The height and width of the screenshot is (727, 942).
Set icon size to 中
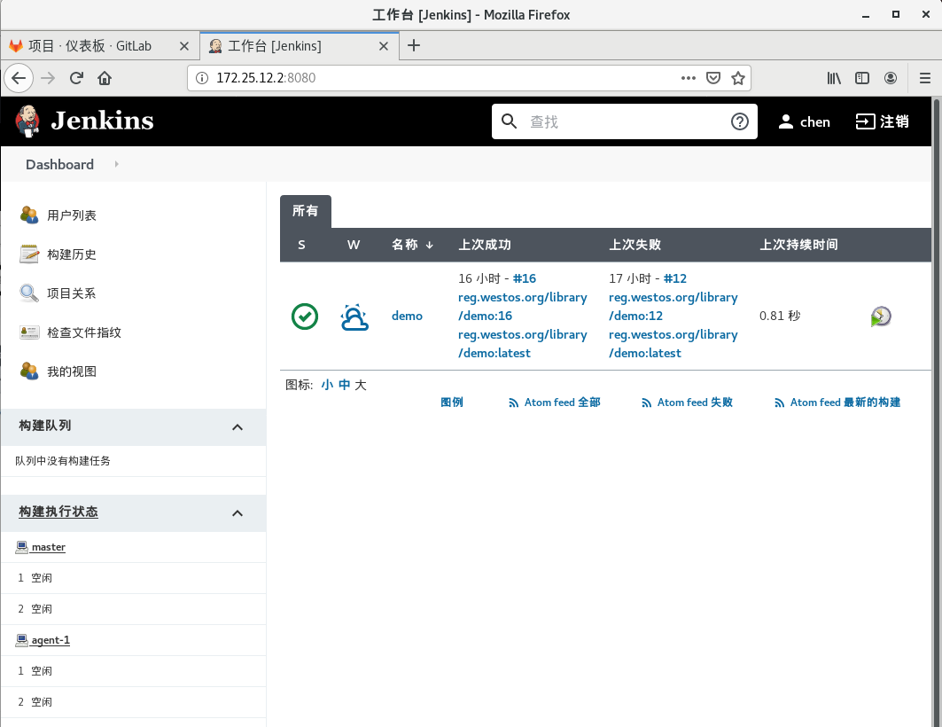point(344,385)
